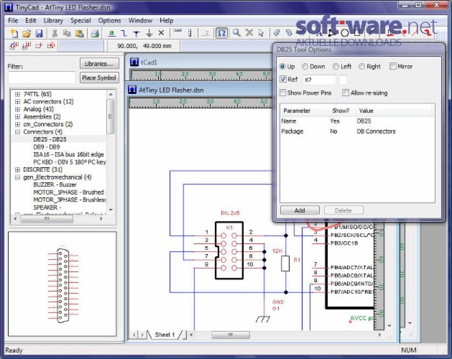Collapse the gen_Electromechanical (4) library
Screen dimensions: 452x359
point(17,177)
